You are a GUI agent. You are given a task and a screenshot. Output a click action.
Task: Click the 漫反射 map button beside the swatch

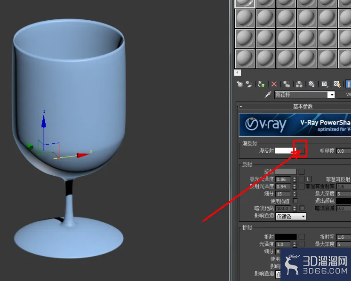click(x=302, y=151)
